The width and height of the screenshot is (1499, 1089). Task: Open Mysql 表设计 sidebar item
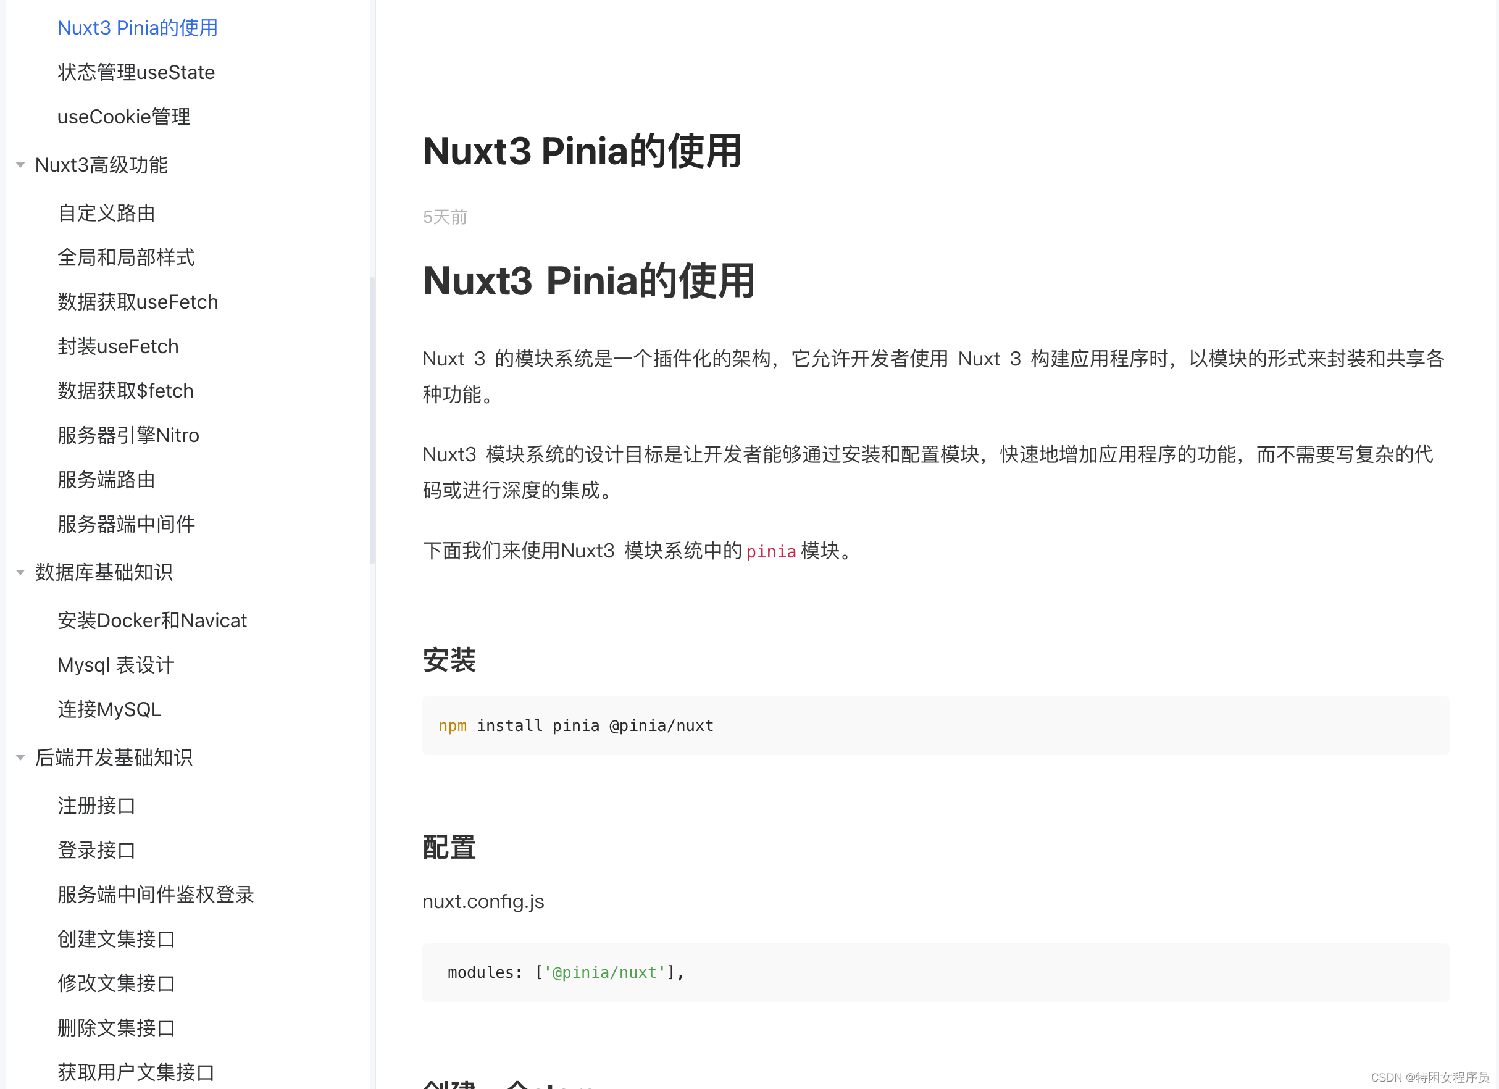tap(115, 664)
